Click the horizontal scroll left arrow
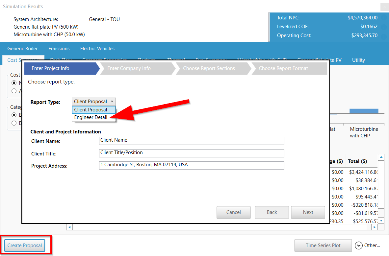Screen dimensions: 389x256 coord(69,227)
